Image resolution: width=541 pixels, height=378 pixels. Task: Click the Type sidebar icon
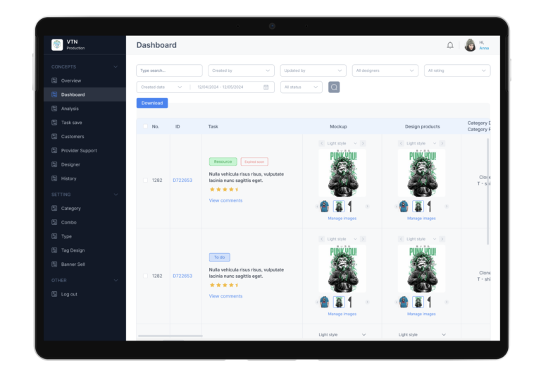pos(54,236)
